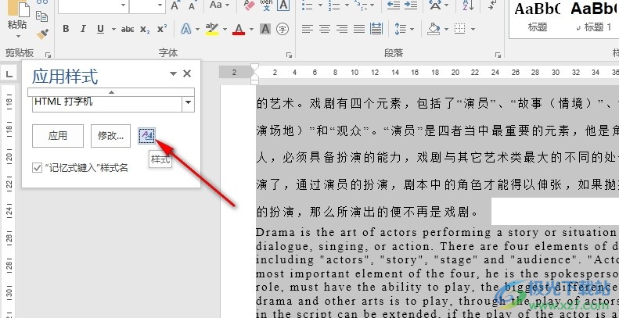Screen dimensions: 619x318
Task: Toggle subscript formatting
Action: [x=145, y=29]
